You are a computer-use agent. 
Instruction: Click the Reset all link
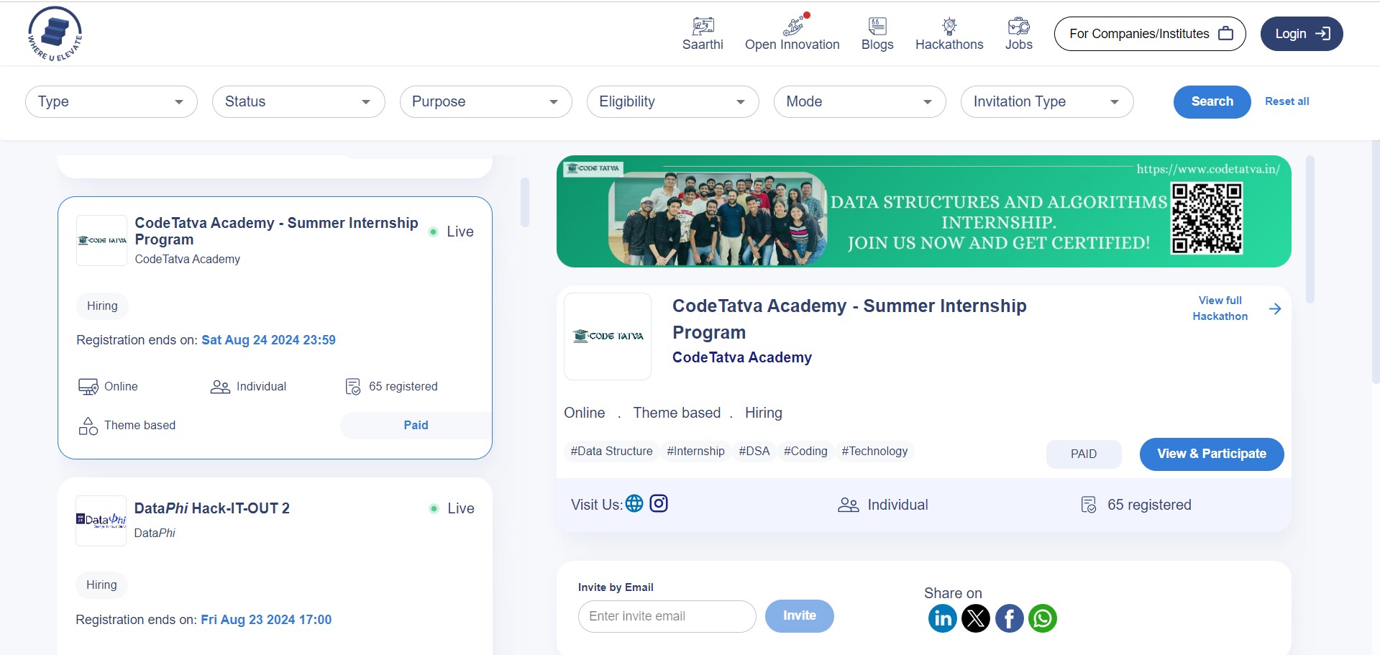(x=1287, y=101)
